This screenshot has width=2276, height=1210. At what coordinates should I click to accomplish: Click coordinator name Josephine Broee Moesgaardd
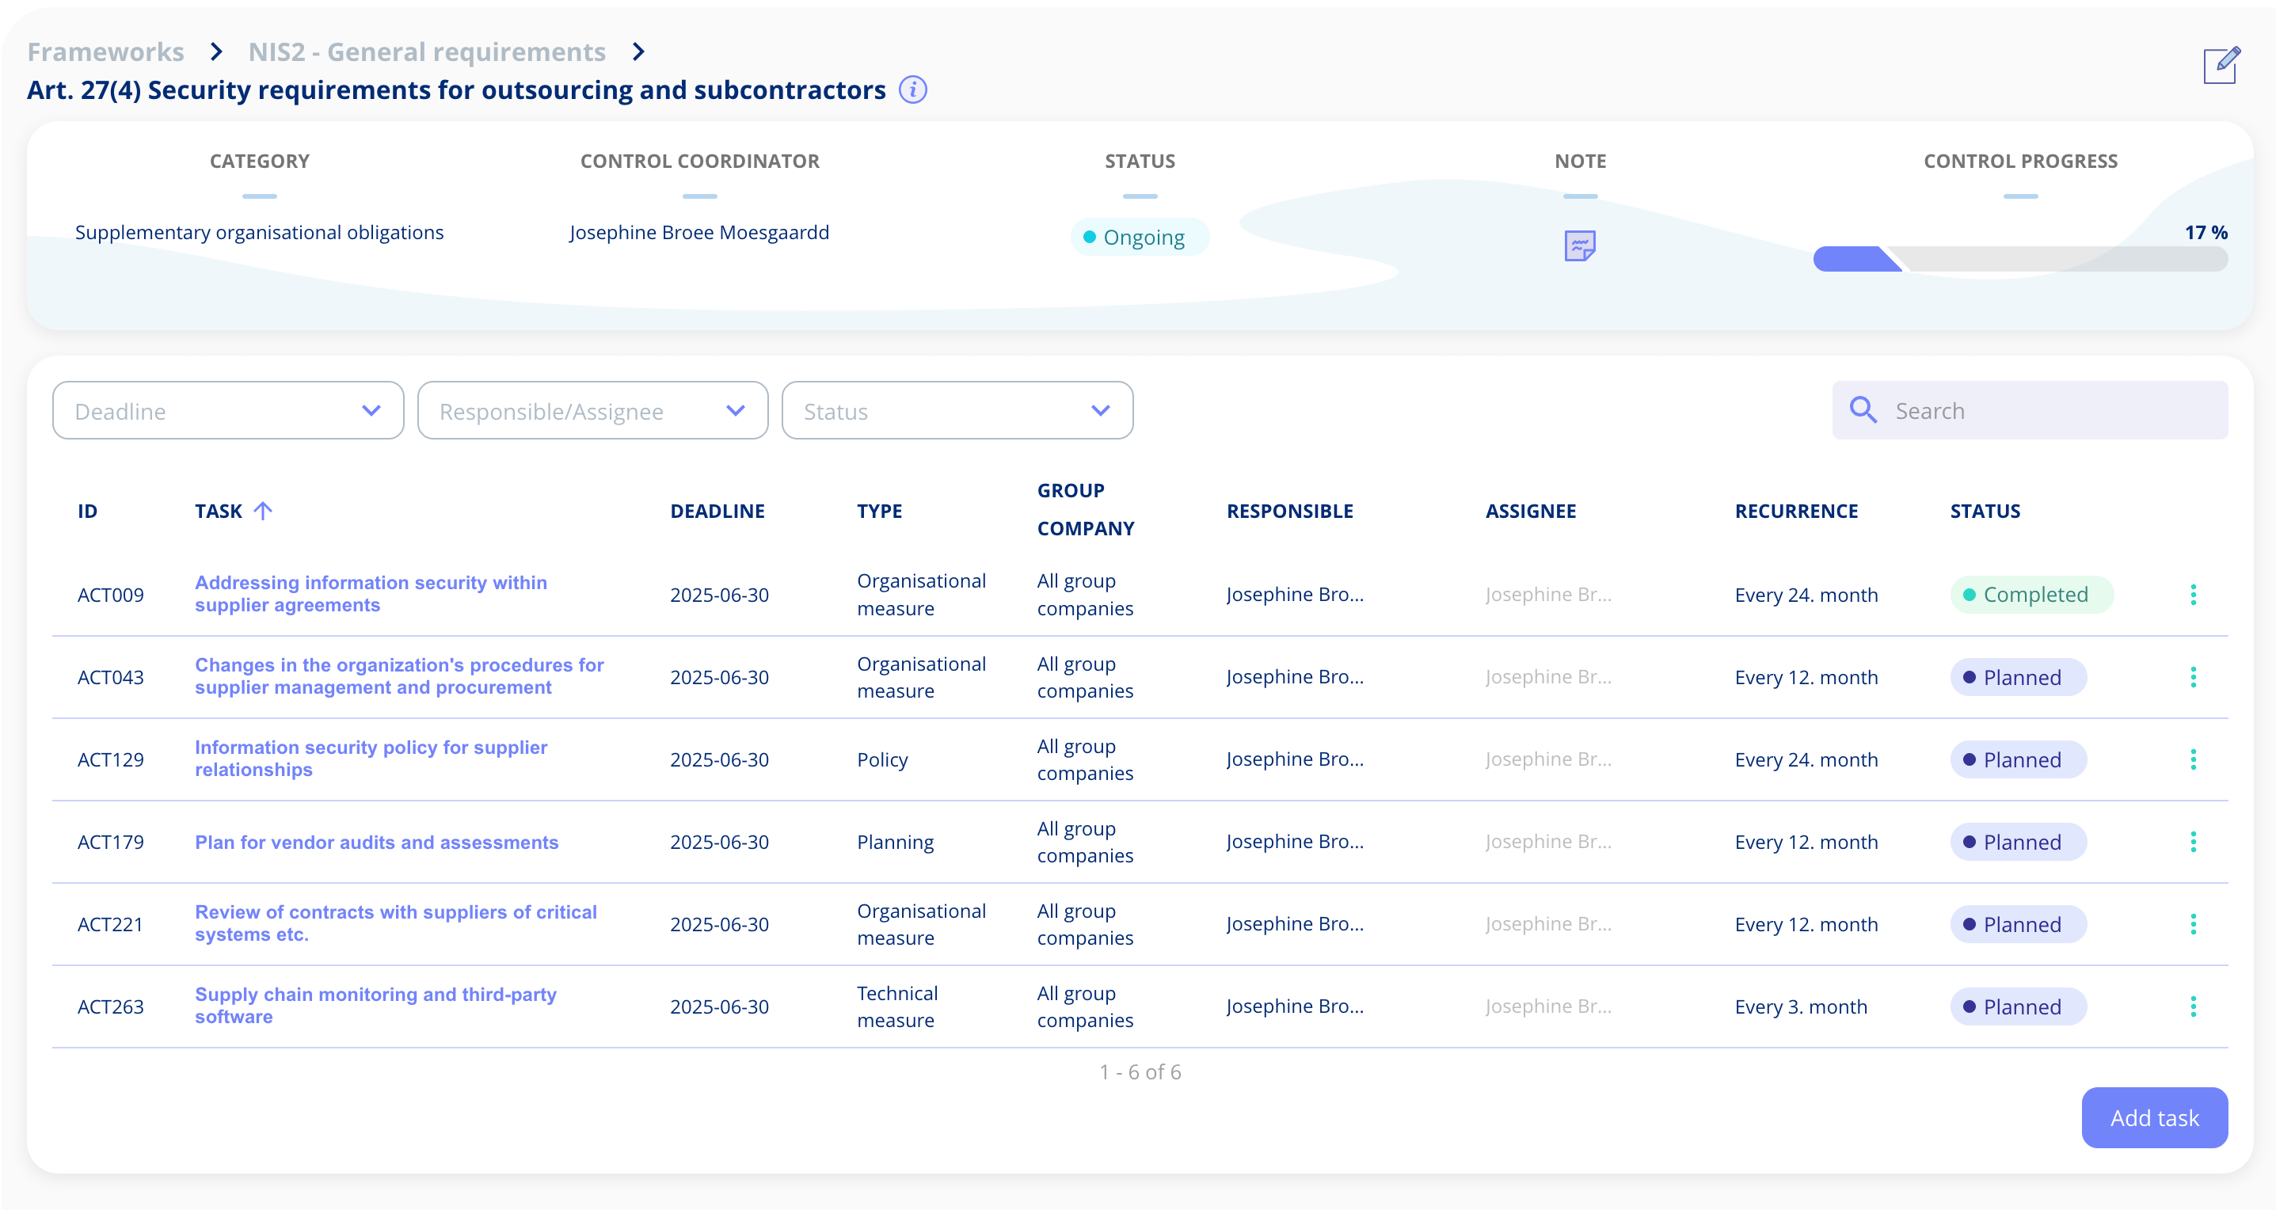699,232
